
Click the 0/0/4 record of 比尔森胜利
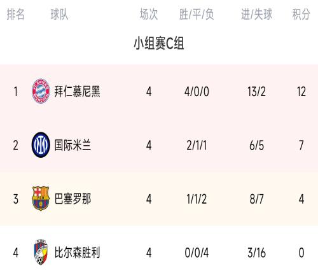coord(197,253)
